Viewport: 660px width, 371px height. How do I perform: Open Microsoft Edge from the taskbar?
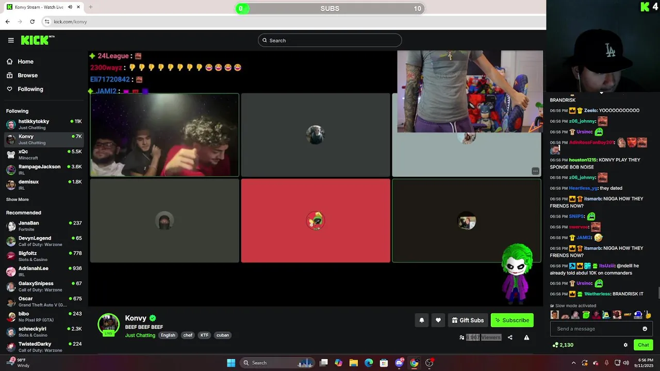click(x=369, y=363)
